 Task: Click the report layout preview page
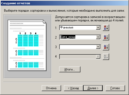(27, 45)
